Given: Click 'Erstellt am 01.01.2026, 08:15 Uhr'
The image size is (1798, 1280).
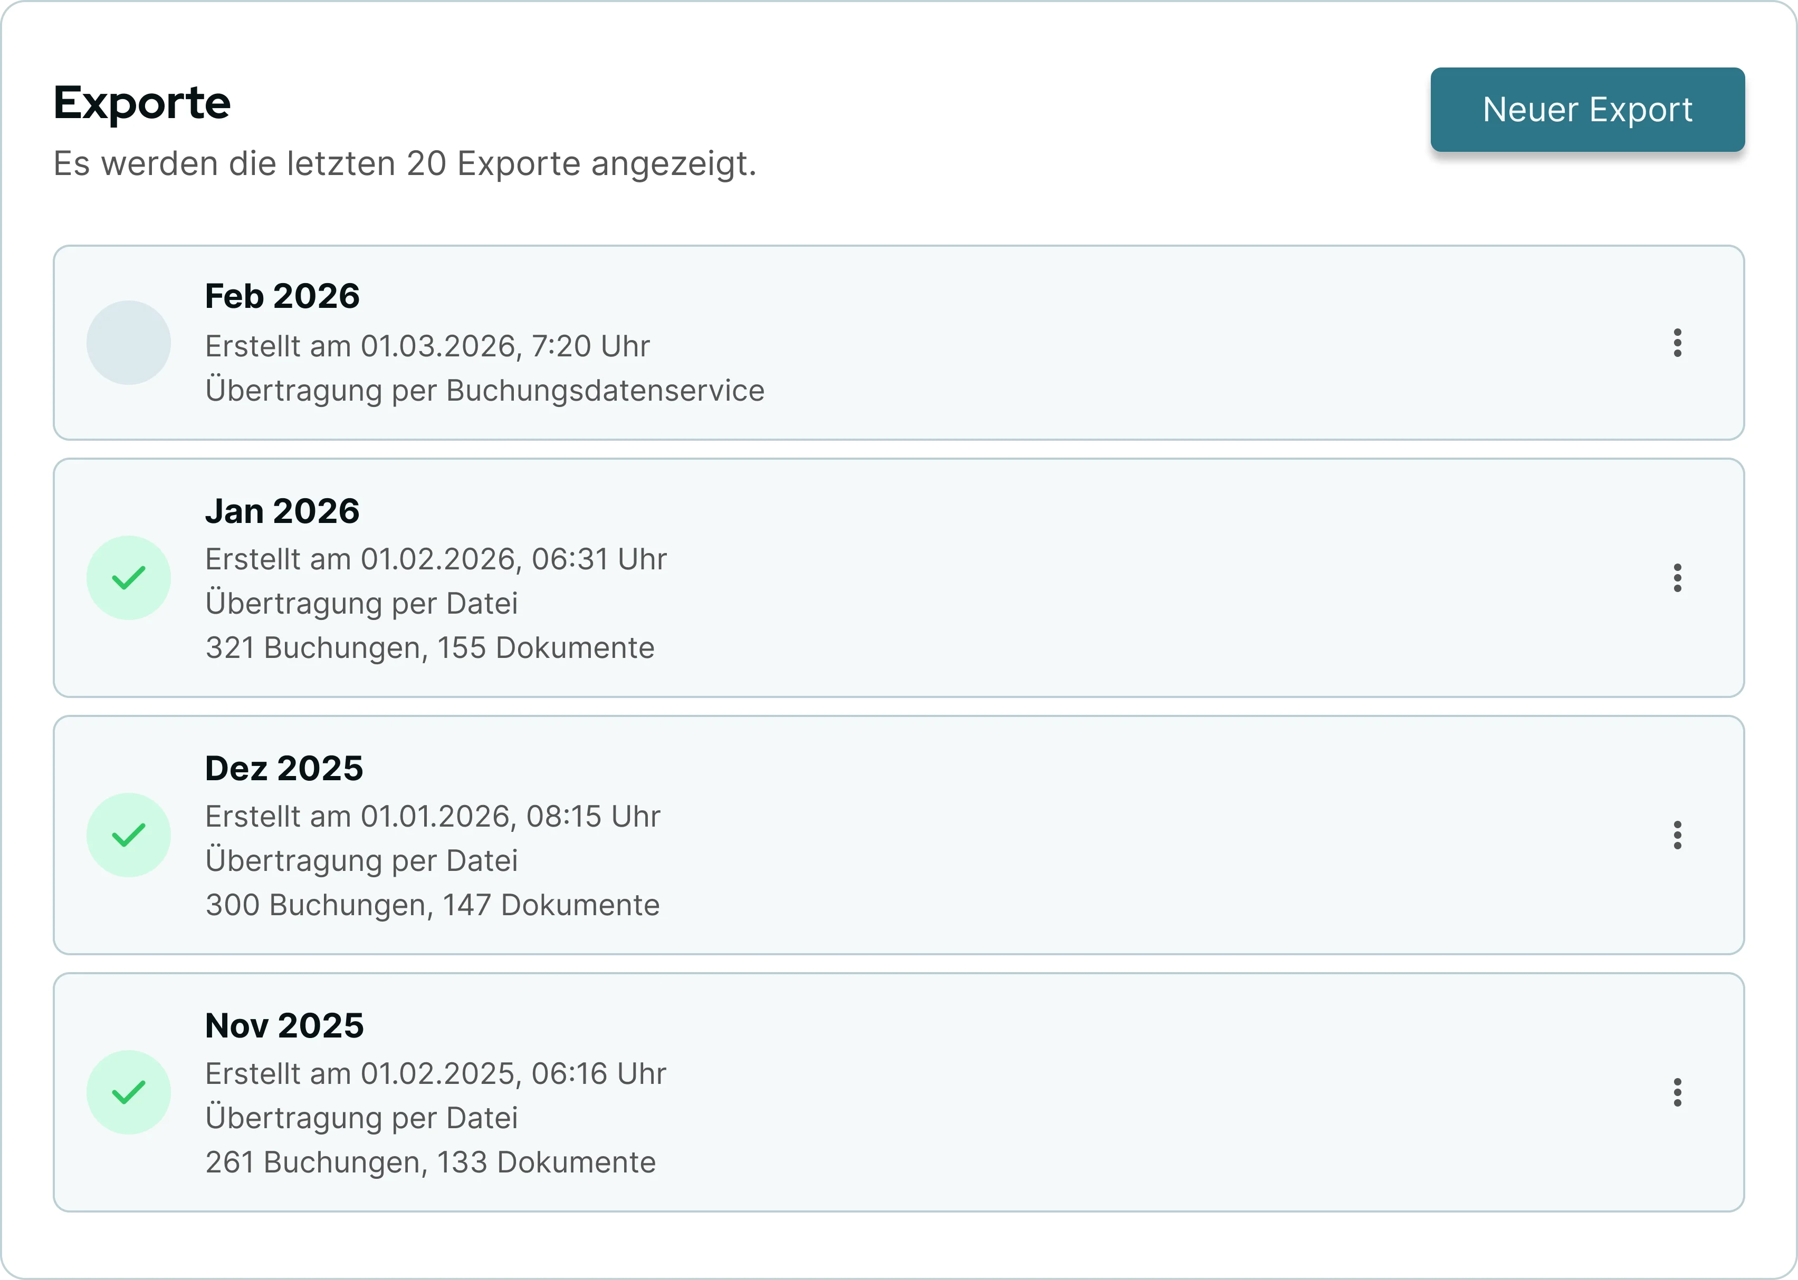Looking at the screenshot, I should [x=433, y=817].
